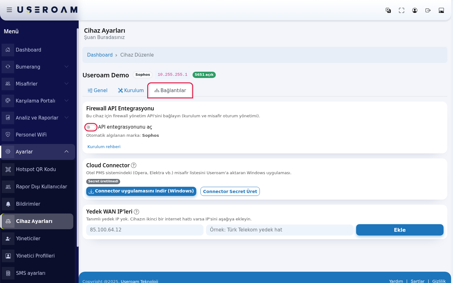Open the Kurulum rehberi link
The width and height of the screenshot is (453, 283).
(104, 147)
